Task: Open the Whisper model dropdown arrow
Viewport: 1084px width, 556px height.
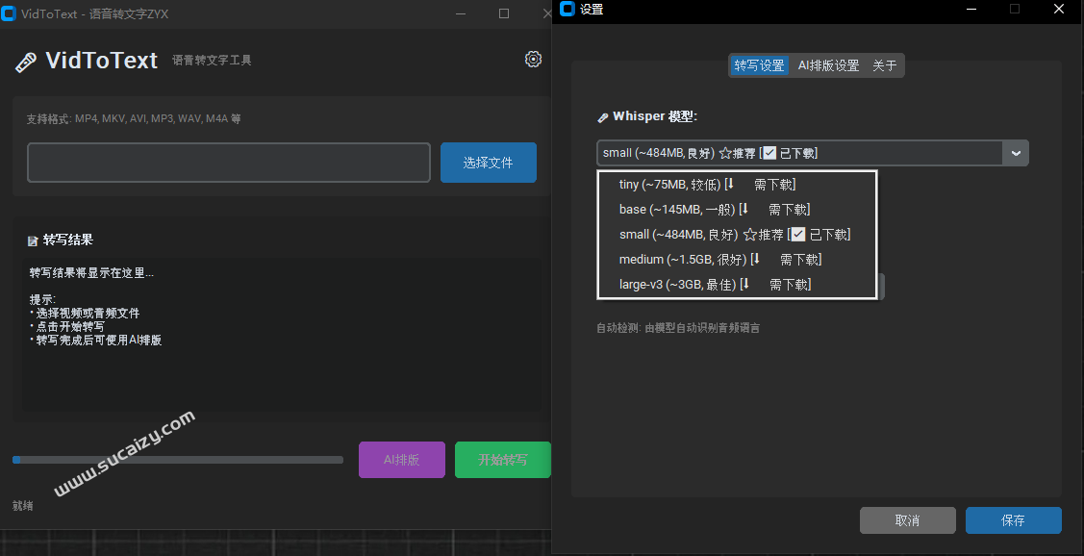Action: point(1016,152)
